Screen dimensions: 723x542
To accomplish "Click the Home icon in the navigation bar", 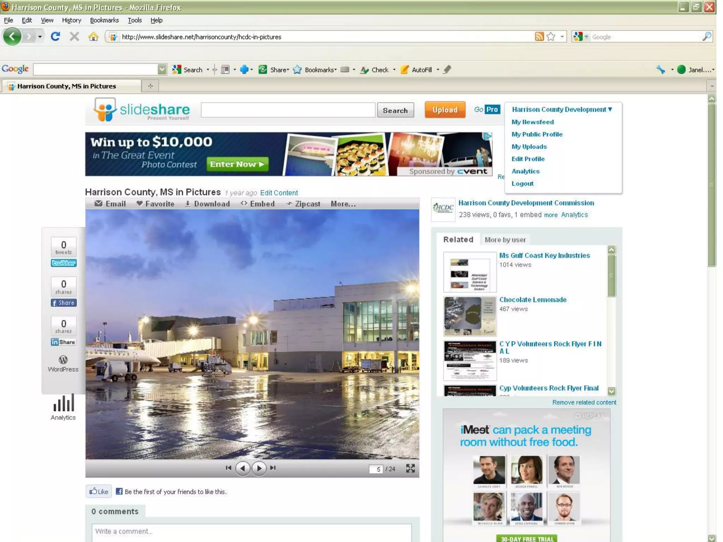I will tap(93, 37).
